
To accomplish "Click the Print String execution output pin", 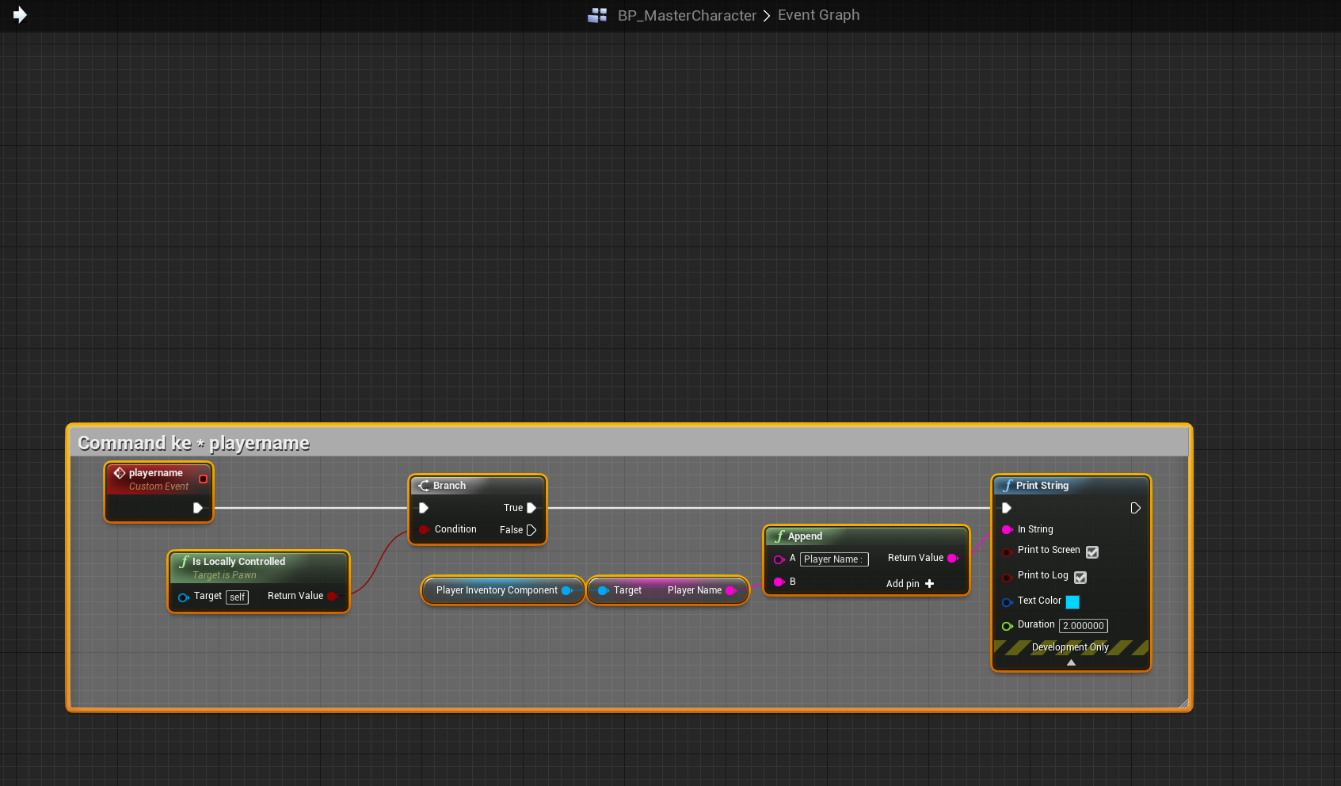I will [x=1135, y=508].
